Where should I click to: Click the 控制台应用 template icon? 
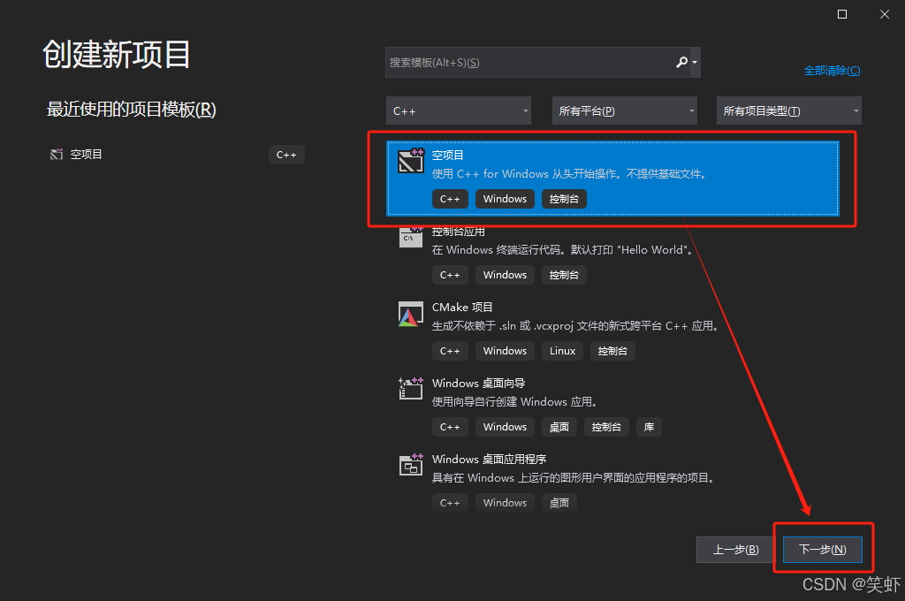[x=411, y=237]
